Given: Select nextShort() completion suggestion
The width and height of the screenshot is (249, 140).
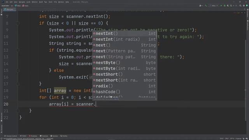Looking at the screenshot, I should [124, 74].
